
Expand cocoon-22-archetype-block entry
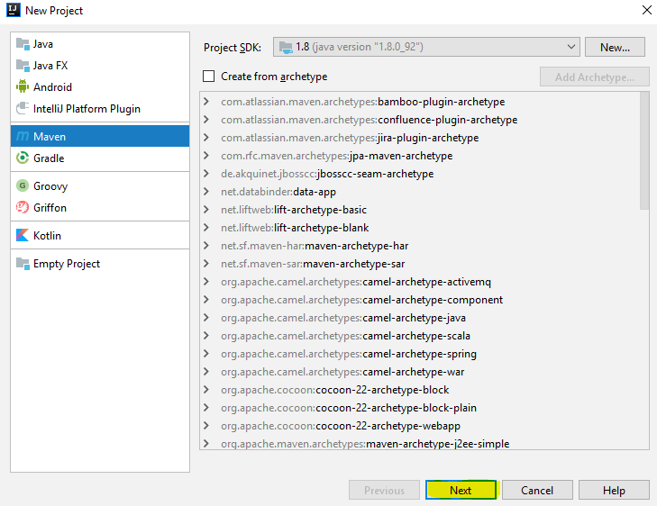[206, 389]
